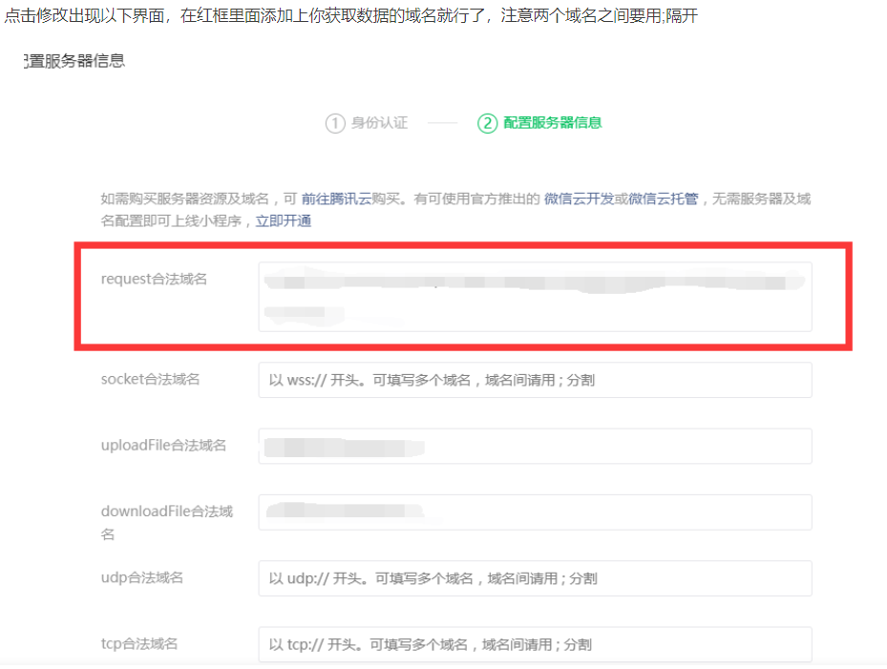Focus the udp合法域名 udp:// field

(x=535, y=578)
